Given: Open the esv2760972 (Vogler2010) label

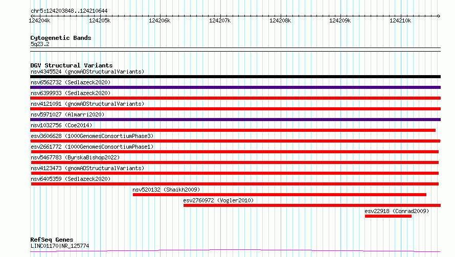Looking at the screenshot, I should pyautogui.click(x=218, y=200).
